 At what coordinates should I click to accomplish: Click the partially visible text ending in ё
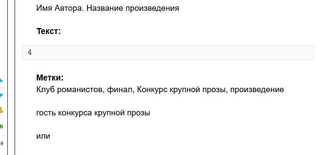pyautogui.click(x=1, y=143)
